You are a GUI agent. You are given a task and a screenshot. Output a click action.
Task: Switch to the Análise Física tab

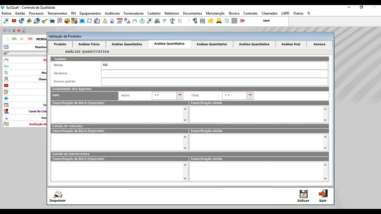pyautogui.click(x=89, y=44)
